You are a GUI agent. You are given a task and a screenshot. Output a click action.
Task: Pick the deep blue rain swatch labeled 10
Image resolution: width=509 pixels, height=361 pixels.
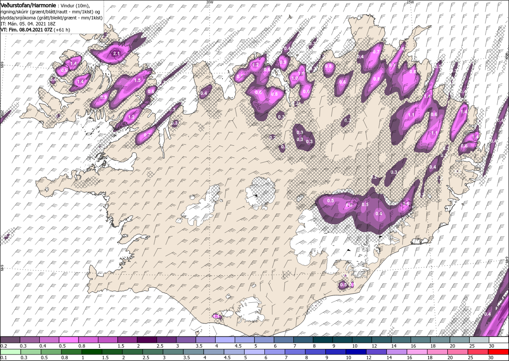pyautogui.click(x=356, y=352)
